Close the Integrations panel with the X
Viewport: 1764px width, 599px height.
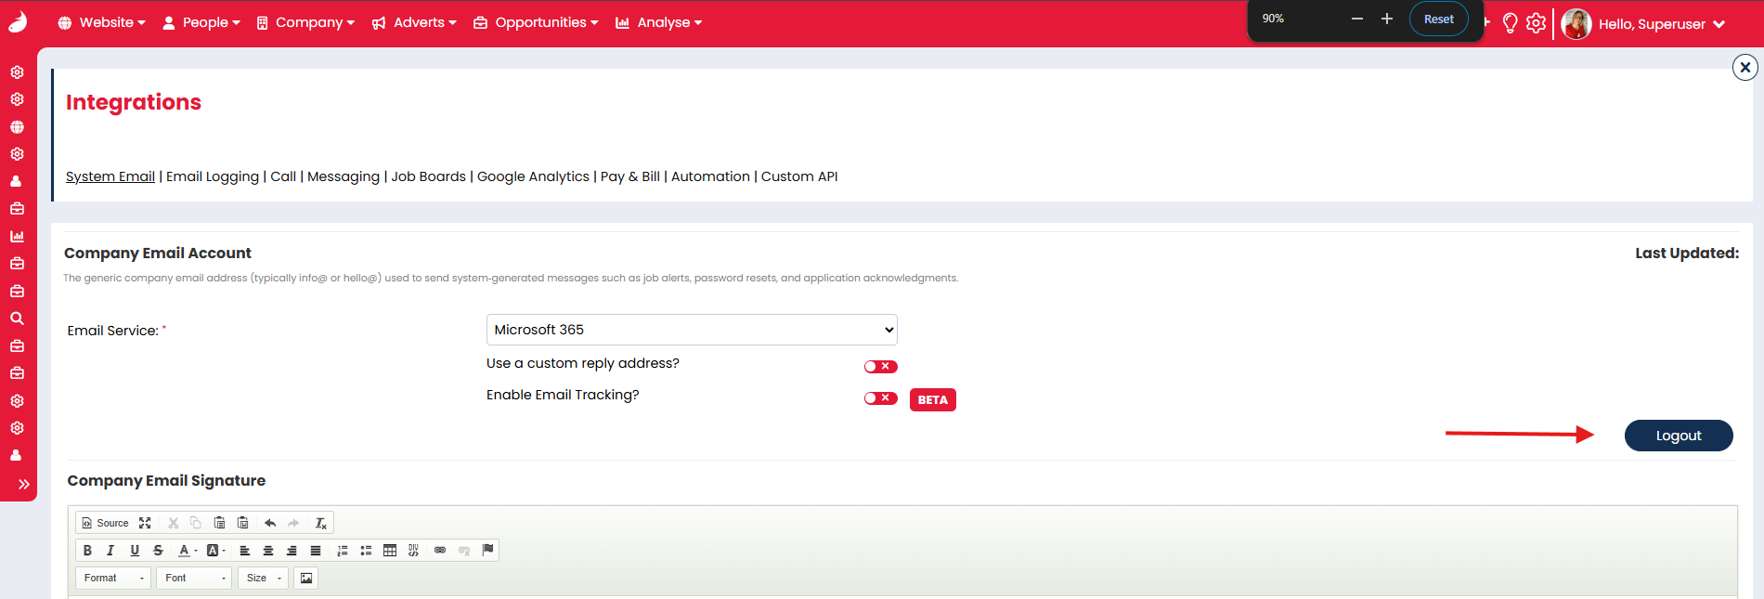[x=1745, y=67]
